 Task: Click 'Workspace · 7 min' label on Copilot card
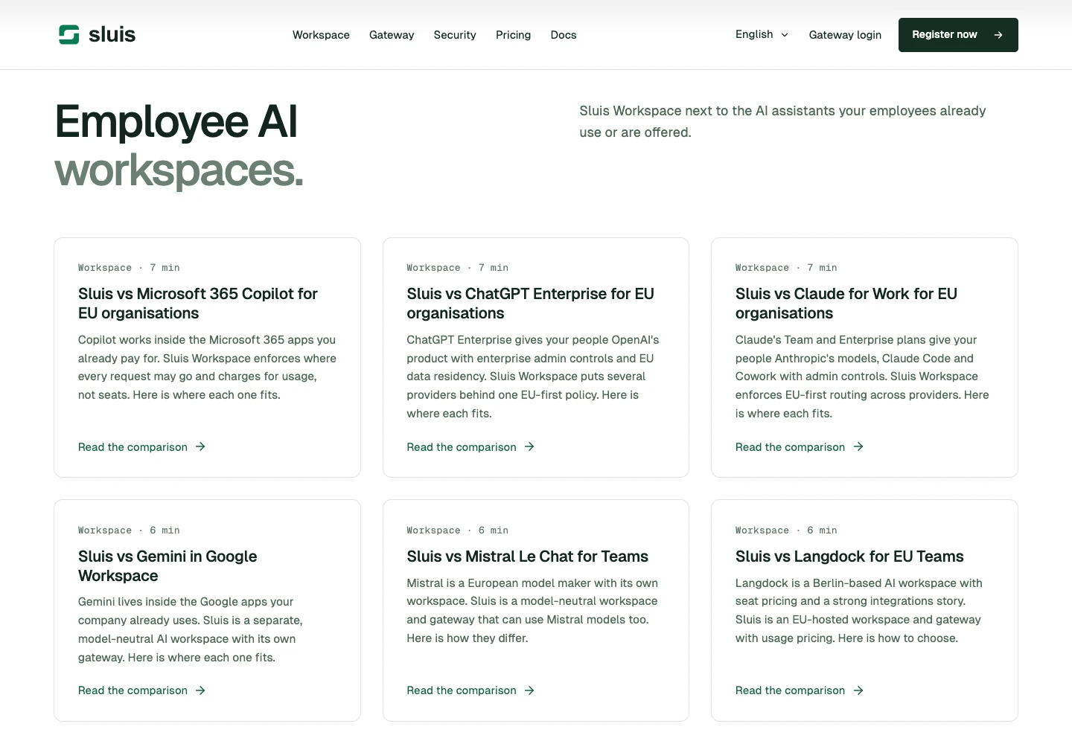[x=129, y=268]
